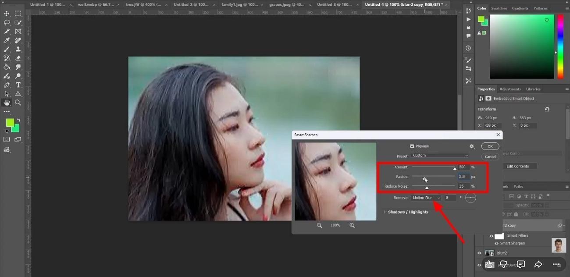The width and height of the screenshot is (570, 277).
Task: Open the Color panel menu
Action: pos(567,8)
